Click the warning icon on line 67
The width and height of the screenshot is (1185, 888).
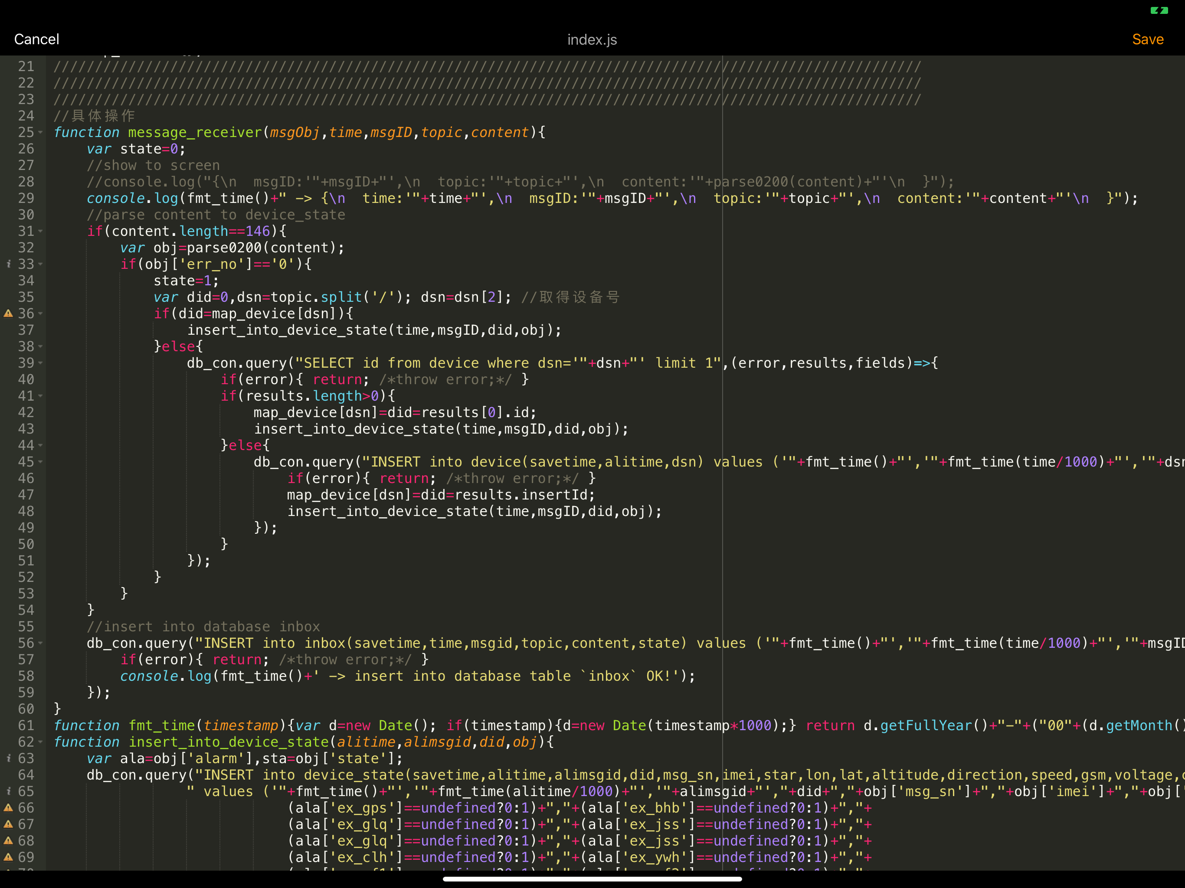pyautogui.click(x=8, y=824)
